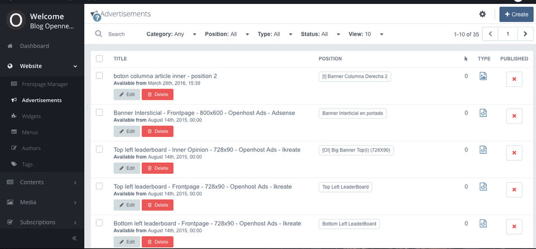The height and width of the screenshot is (249, 536).
Task: Open the Position filter dropdown
Action: [228, 34]
